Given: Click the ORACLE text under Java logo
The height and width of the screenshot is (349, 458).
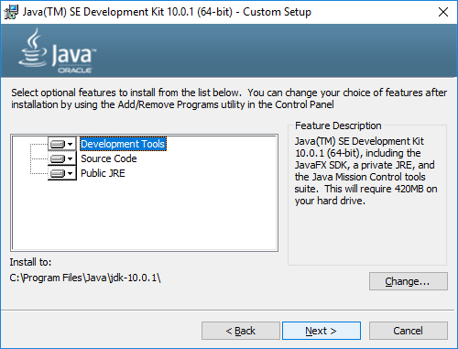Looking at the screenshot, I should point(75,71).
